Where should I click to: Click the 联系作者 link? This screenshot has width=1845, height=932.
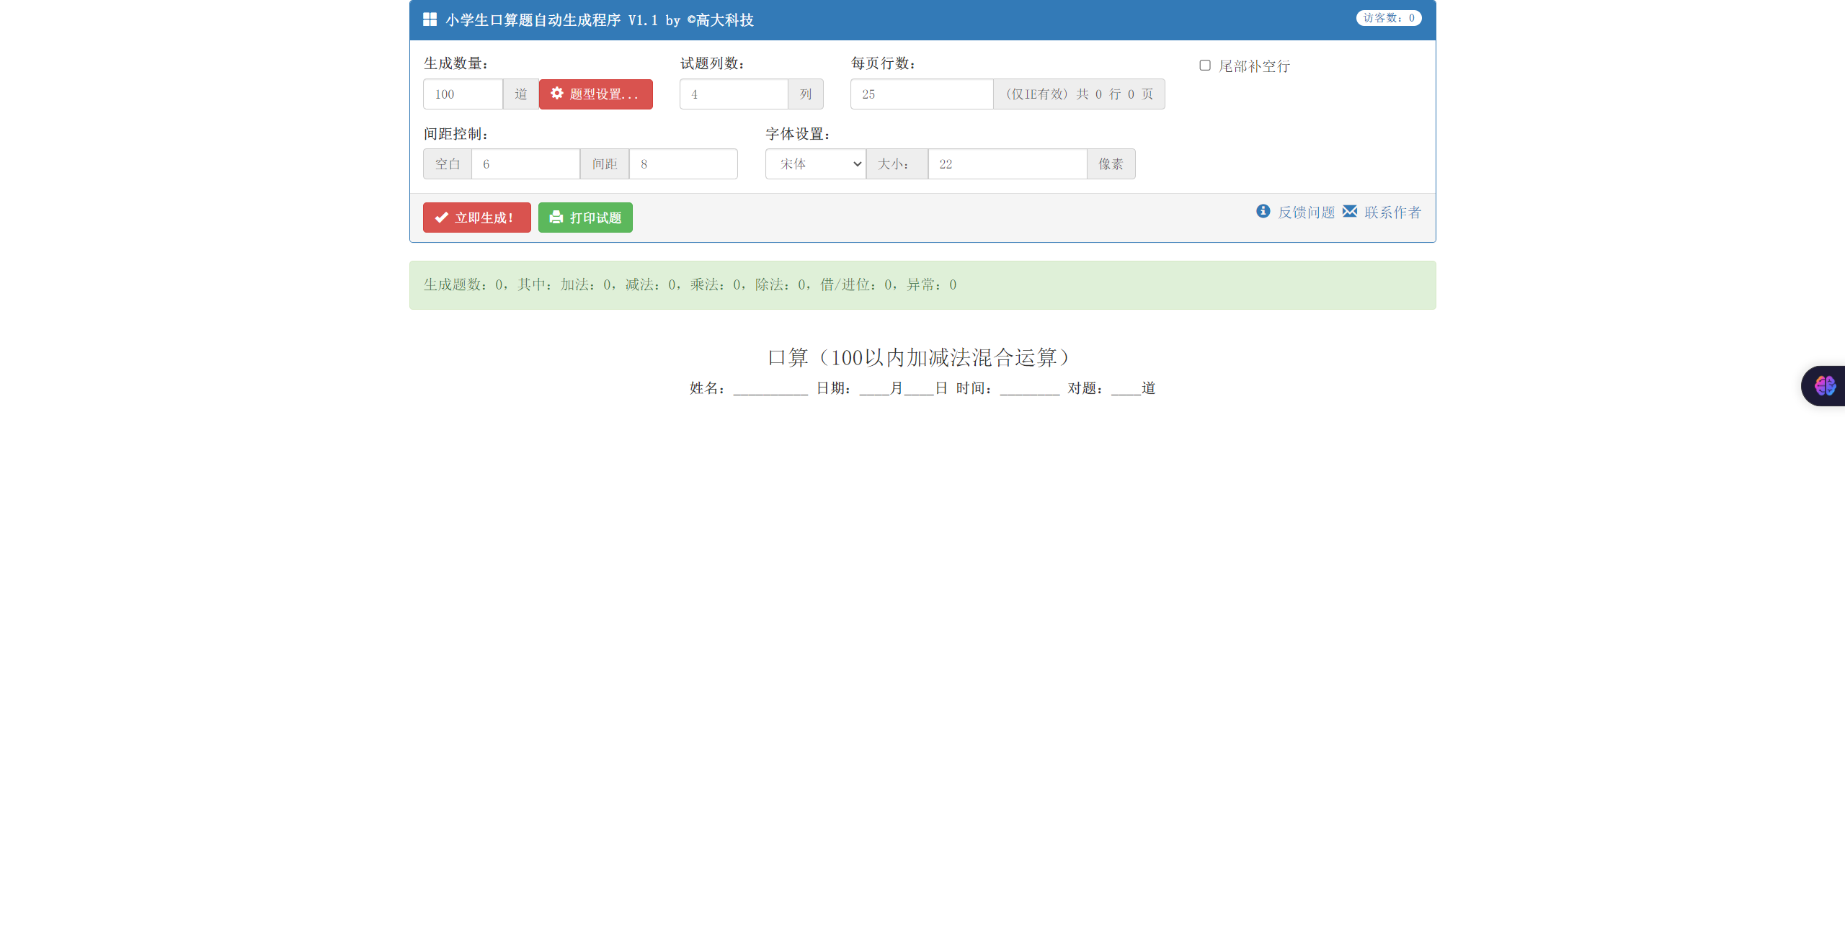[x=1392, y=212]
